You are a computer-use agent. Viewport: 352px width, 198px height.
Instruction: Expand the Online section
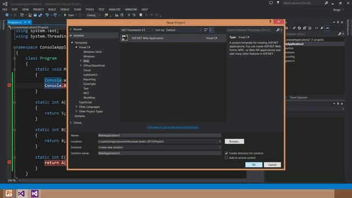pos(71,123)
